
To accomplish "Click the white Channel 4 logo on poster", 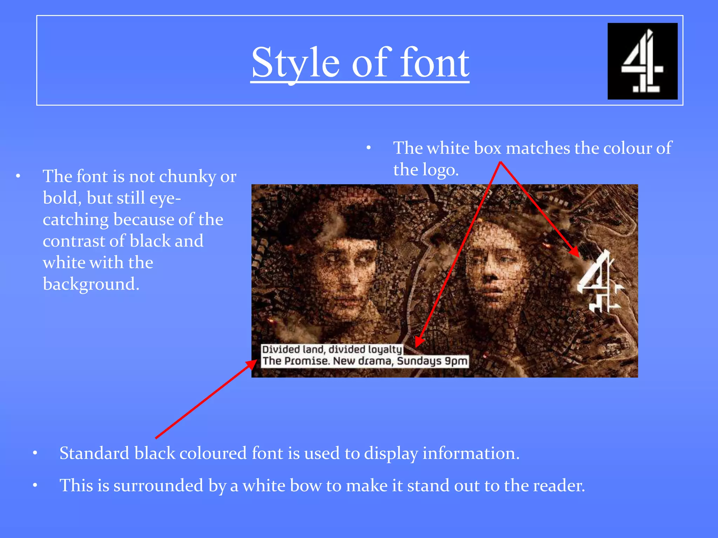I will [600, 281].
